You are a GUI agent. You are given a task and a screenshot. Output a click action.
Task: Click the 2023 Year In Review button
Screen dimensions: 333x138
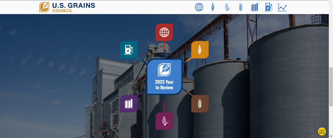pos(164,77)
